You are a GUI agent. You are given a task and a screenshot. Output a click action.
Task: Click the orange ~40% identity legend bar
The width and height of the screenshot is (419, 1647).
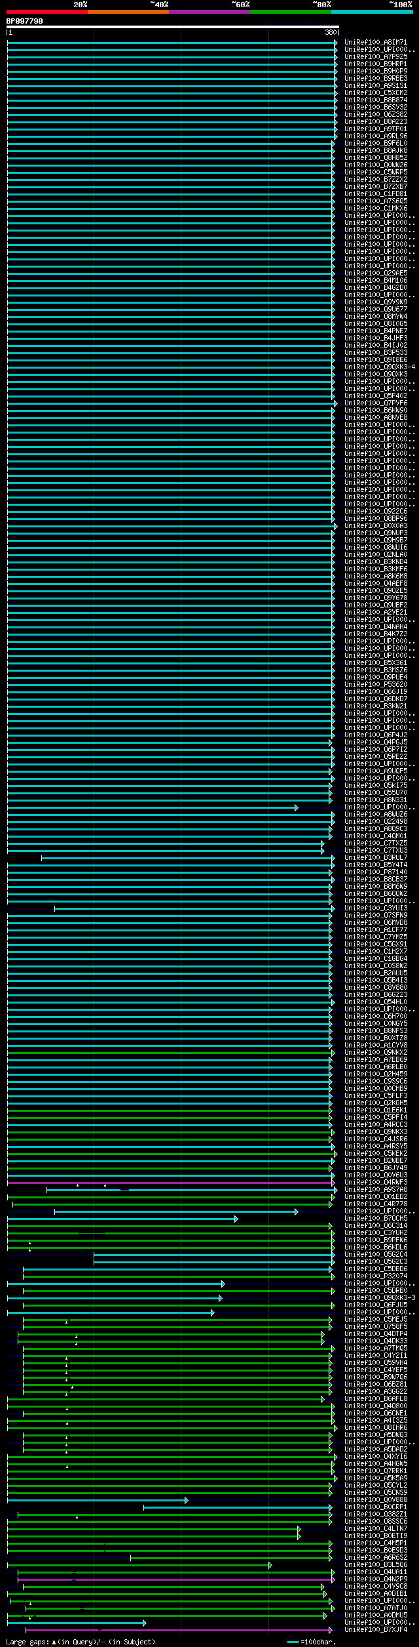click(x=128, y=12)
